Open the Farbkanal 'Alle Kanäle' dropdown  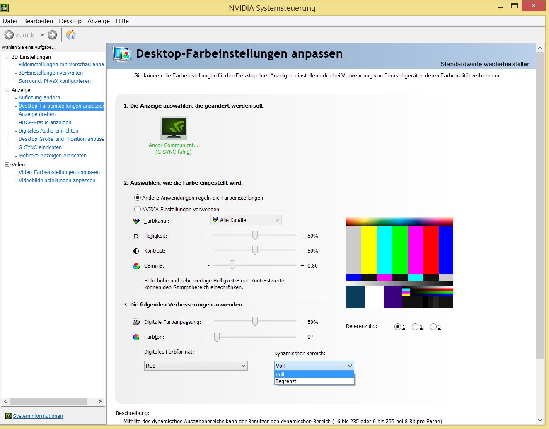pyautogui.click(x=246, y=220)
